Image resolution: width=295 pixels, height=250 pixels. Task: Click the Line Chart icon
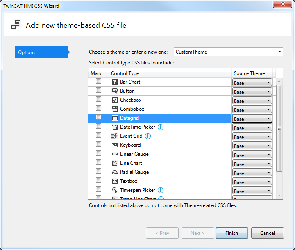[115, 163]
